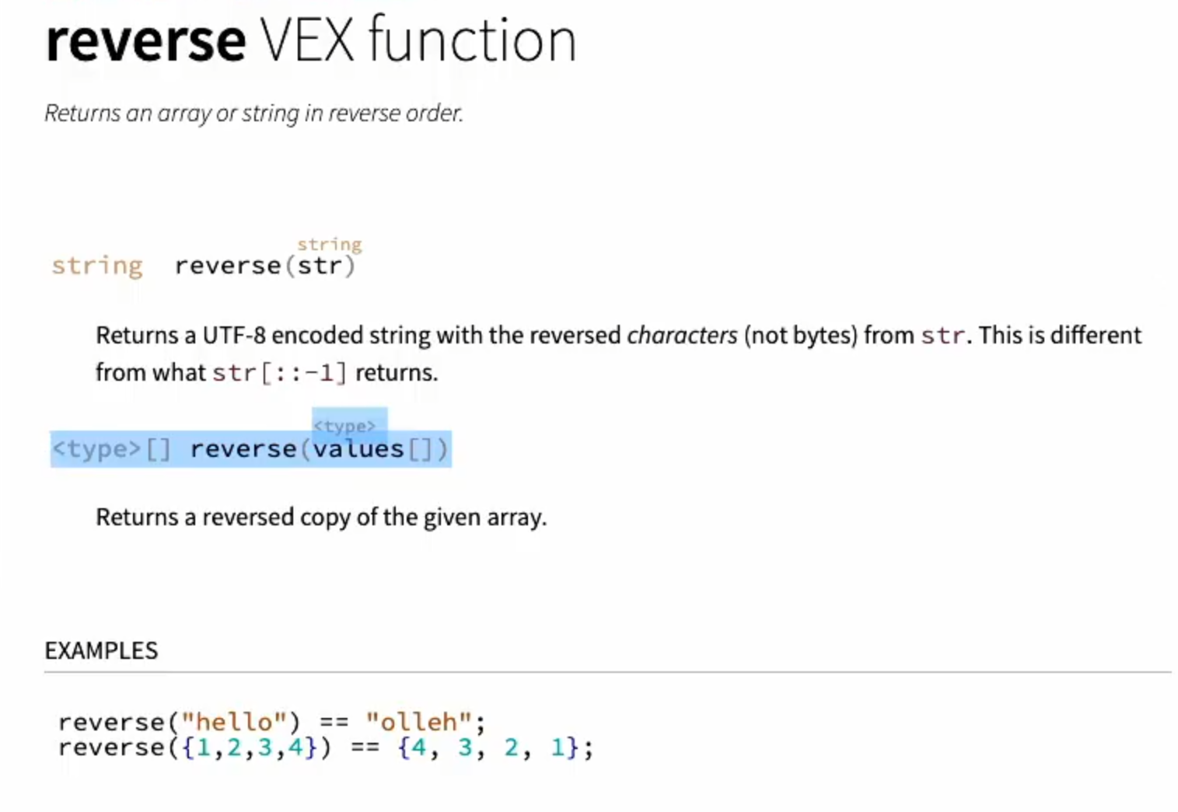
Task: Click the 'values' argument name
Action: [358, 449]
